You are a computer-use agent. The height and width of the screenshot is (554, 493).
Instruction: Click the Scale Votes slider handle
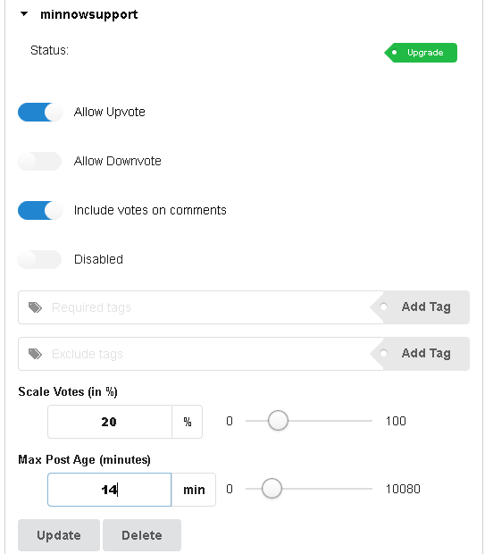[278, 421]
